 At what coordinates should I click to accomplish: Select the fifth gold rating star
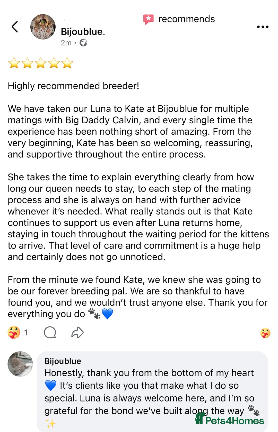pos(67,63)
